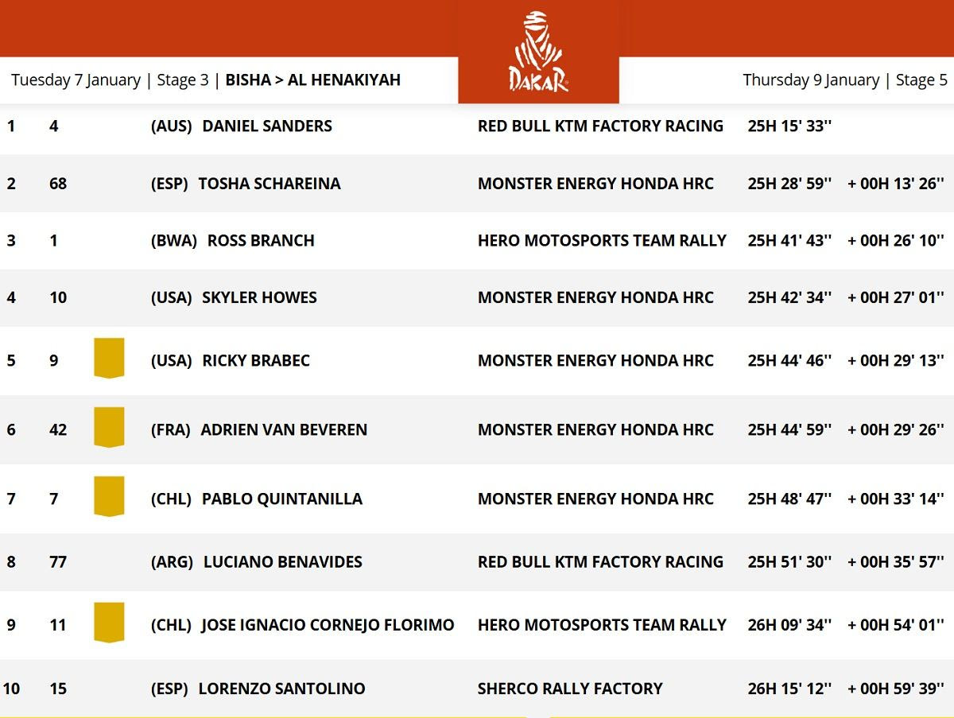
Task: Click the BISHA > AL HENAKIYAH route title
Action: [x=313, y=80]
